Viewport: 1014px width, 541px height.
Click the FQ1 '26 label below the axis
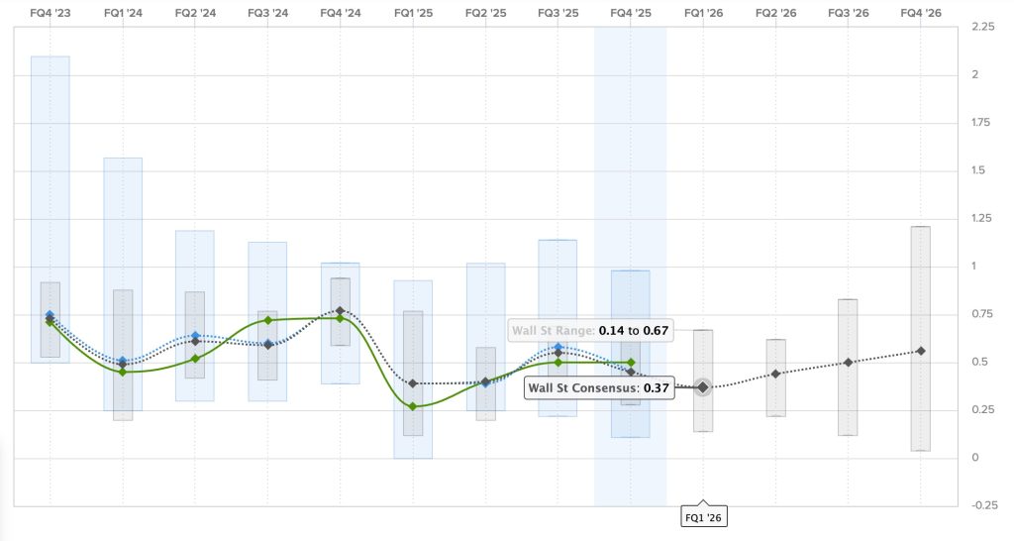click(703, 516)
